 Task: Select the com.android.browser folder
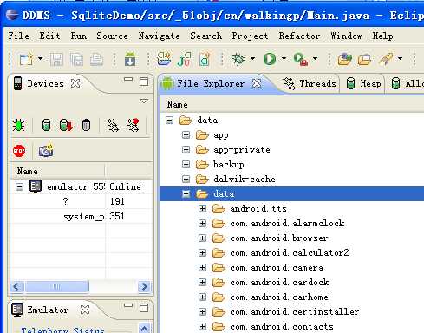[x=279, y=238]
